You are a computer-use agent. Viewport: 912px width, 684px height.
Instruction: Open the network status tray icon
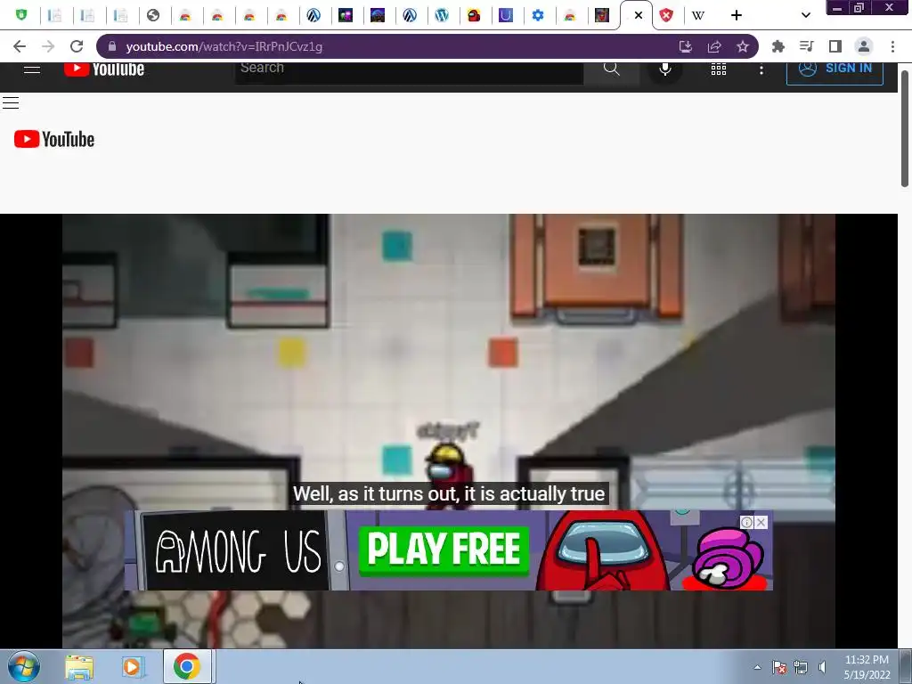(801, 667)
